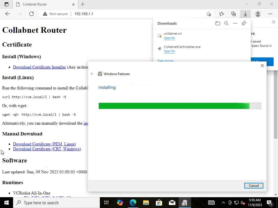Open File Explorer from the taskbar
The width and height of the screenshot is (278, 208).
coord(146,203)
